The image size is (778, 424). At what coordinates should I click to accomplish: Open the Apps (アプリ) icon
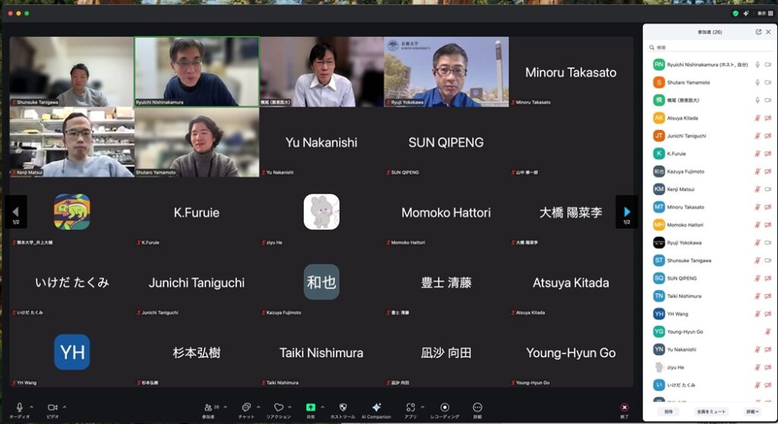(410, 407)
